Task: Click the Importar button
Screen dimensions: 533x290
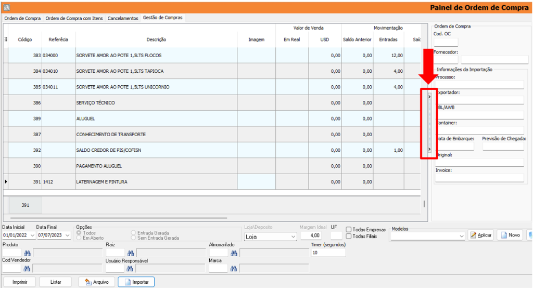Action: (136, 282)
